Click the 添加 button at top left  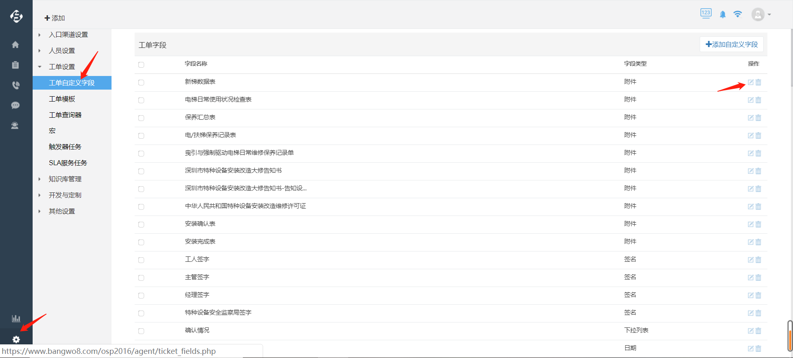tap(55, 18)
